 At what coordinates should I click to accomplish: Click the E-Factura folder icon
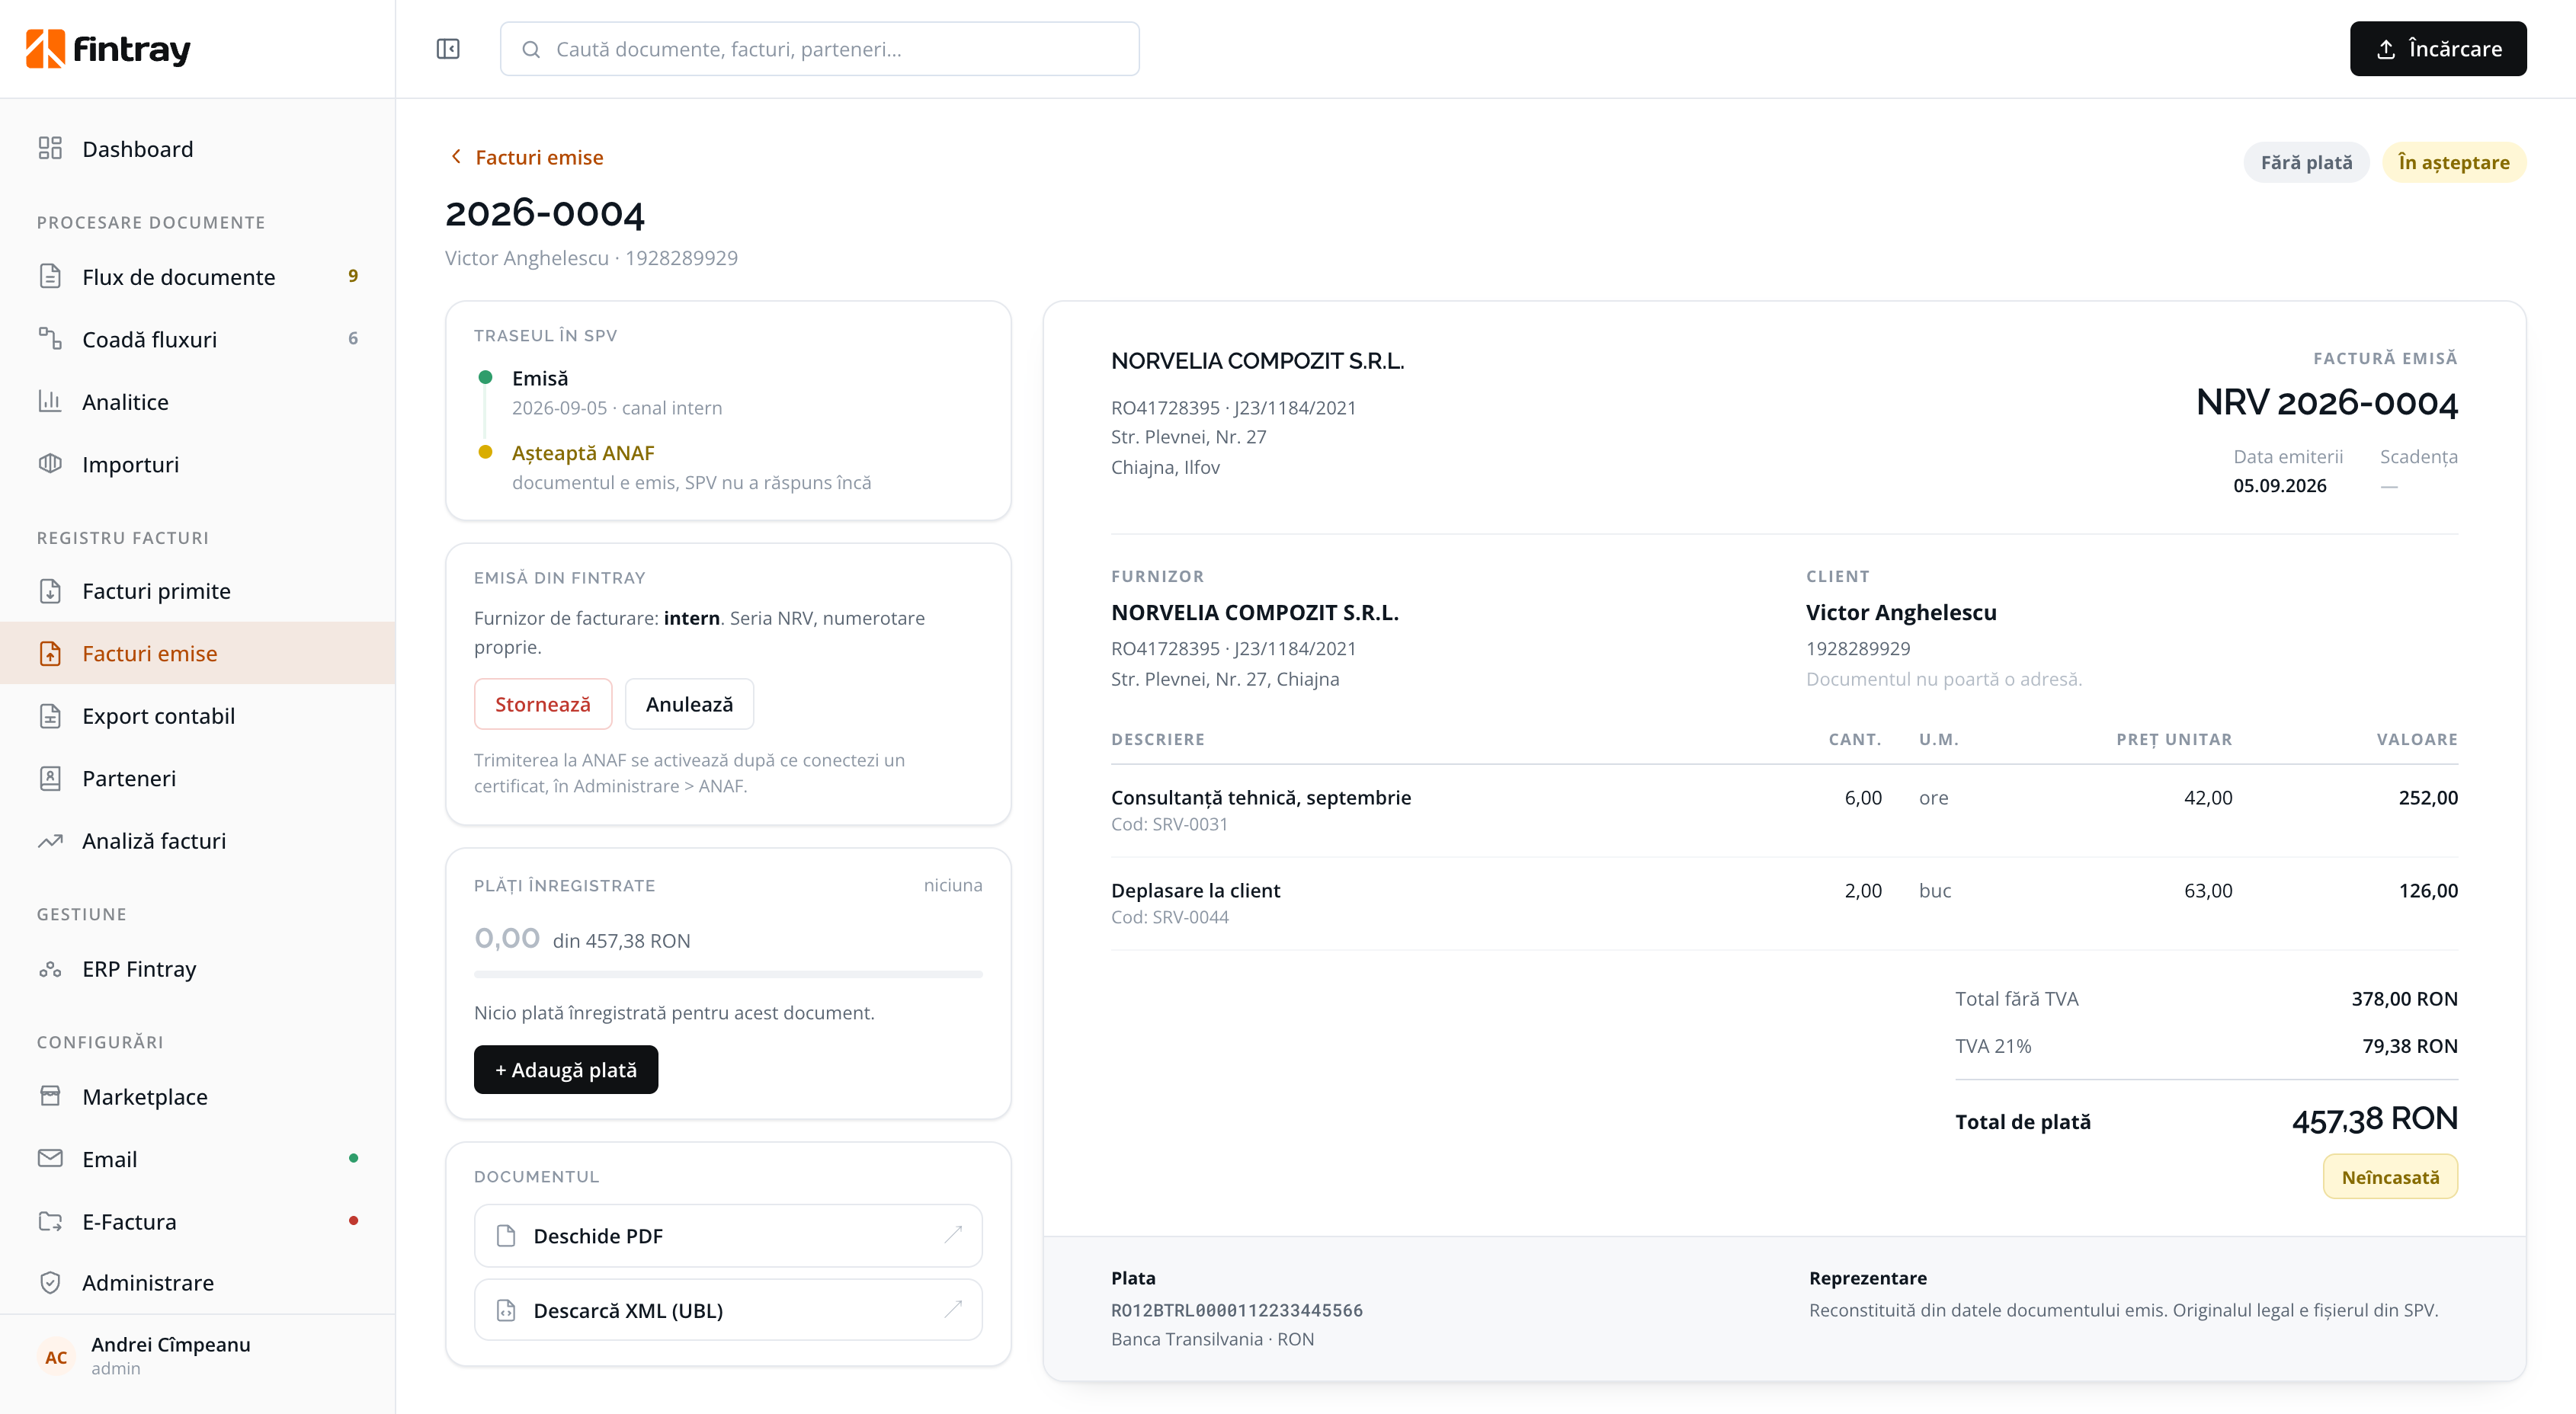click(50, 1221)
